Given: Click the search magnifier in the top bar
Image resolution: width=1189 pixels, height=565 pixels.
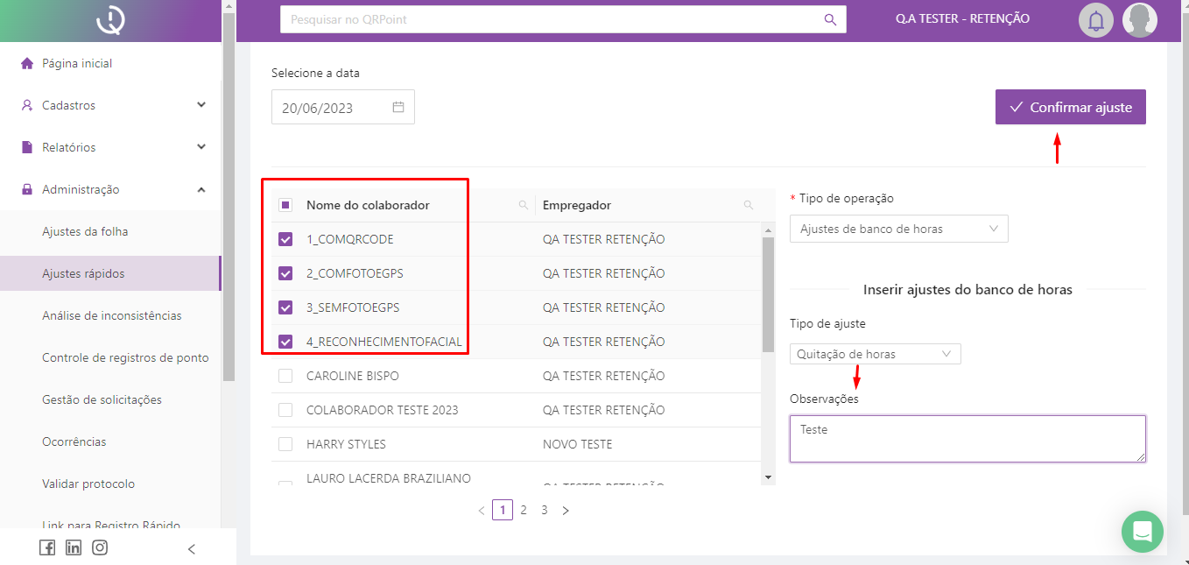Looking at the screenshot, I should click(830, 19).
